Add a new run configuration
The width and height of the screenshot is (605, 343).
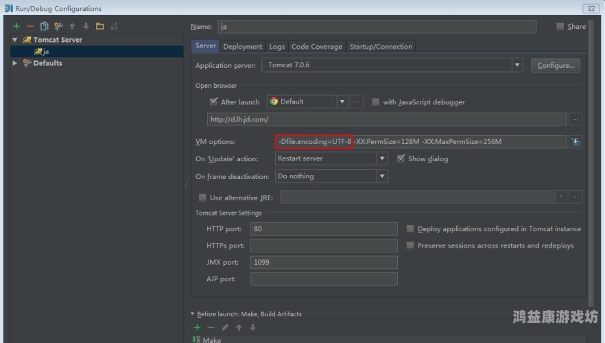click(16, 26)
